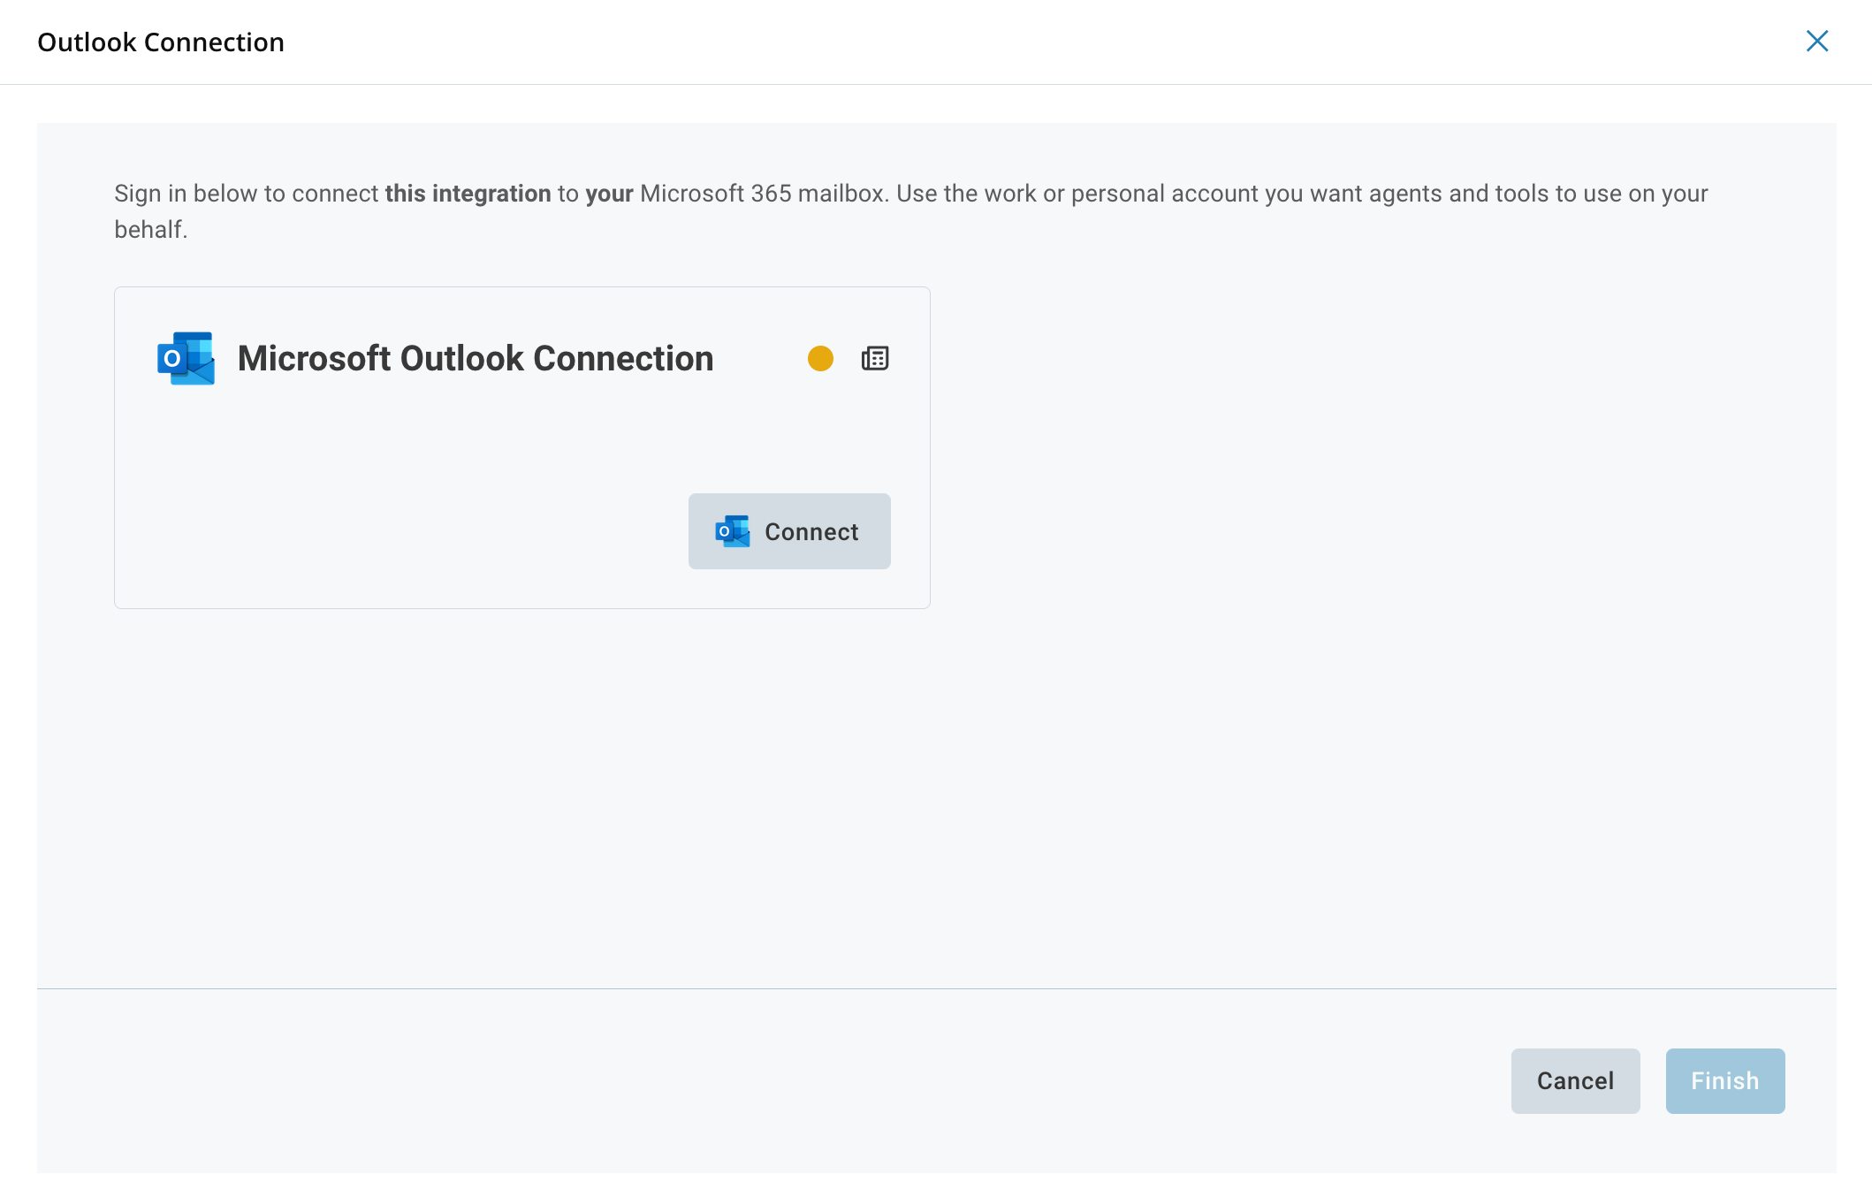Click the Outlook Connection dialog title
1872x1197 pixels.
click(161, 42)
